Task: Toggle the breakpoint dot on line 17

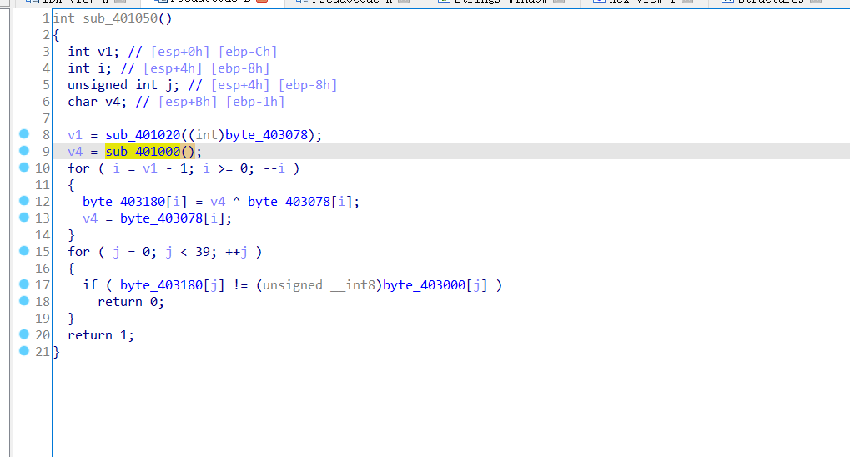Action: 23,284
